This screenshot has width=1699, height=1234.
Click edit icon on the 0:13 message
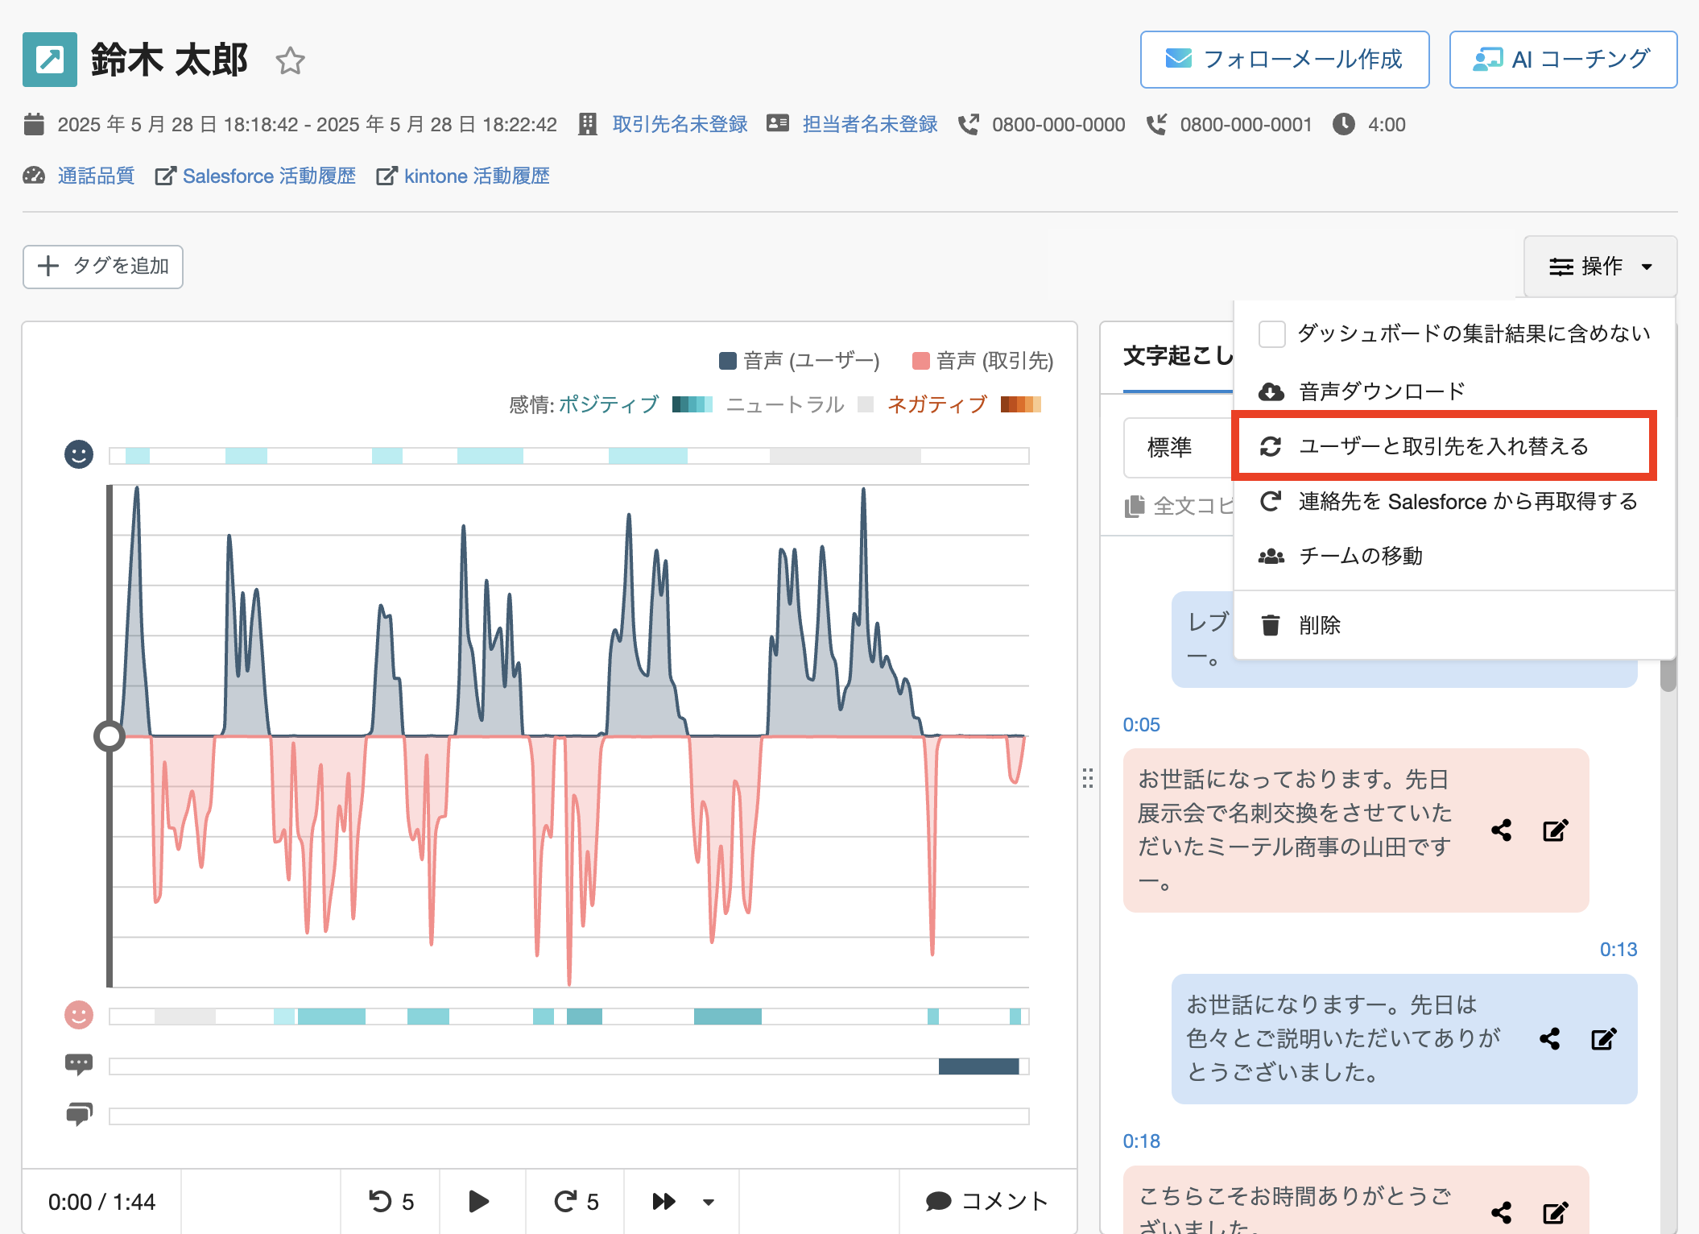click(1603, 1039)
